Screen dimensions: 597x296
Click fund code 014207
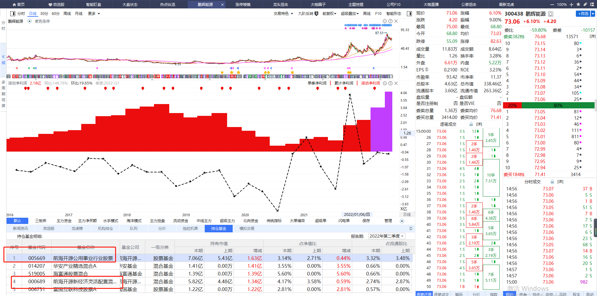36,266
